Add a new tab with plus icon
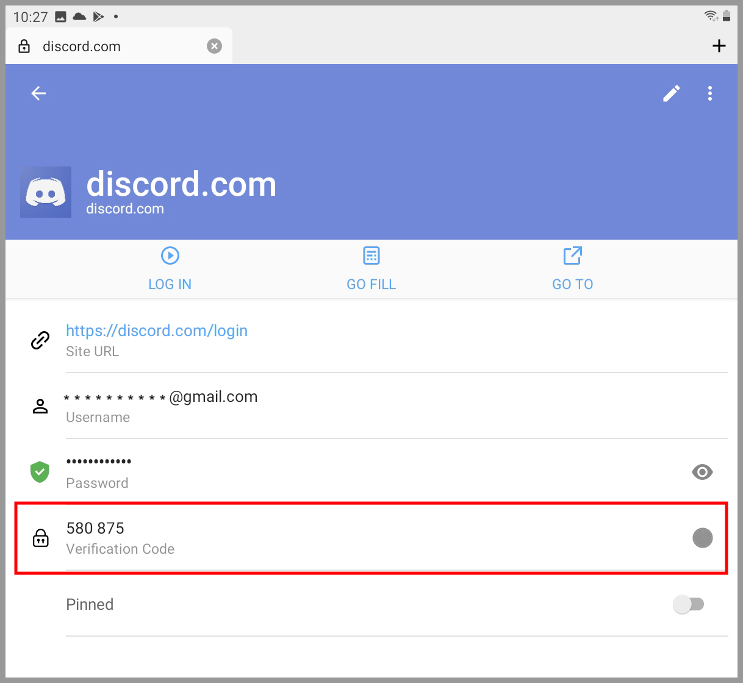This screenshot has width=743, height=683. (719, 46)
